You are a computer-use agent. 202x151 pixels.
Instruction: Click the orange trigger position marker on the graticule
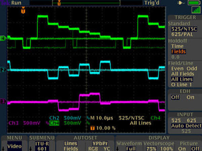tap(23, 10)
